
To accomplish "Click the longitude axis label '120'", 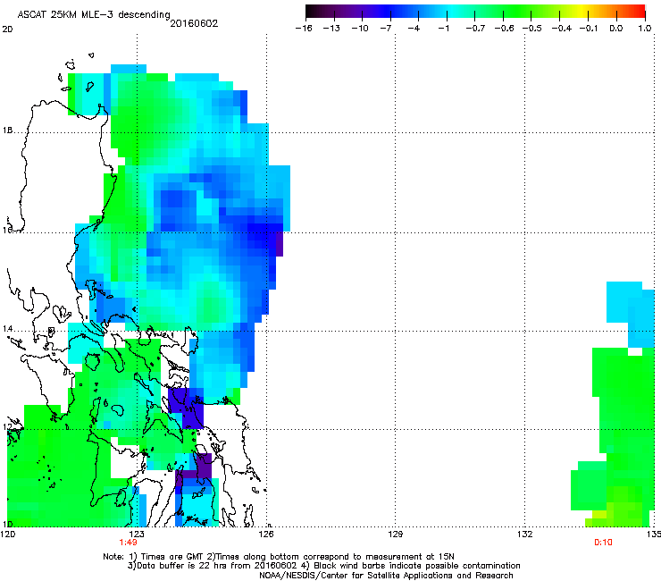I will tap(8, 535).
